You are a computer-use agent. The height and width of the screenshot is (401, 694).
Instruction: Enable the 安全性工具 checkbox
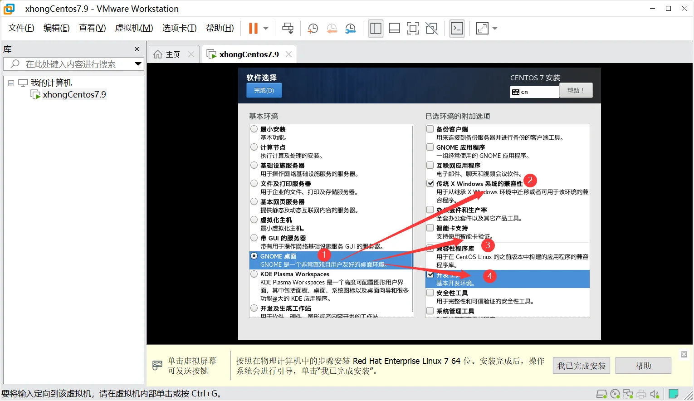pyautogui.click(x=430, y=293)
